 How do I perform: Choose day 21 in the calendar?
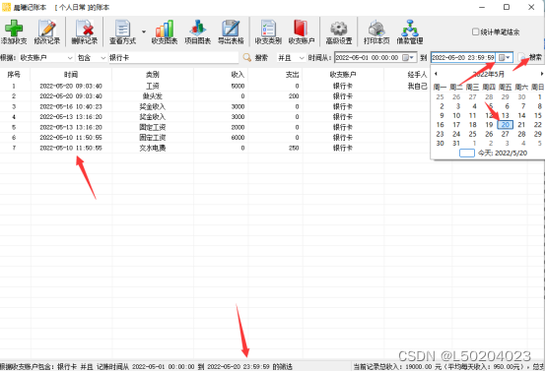click(x=521, y=125)
